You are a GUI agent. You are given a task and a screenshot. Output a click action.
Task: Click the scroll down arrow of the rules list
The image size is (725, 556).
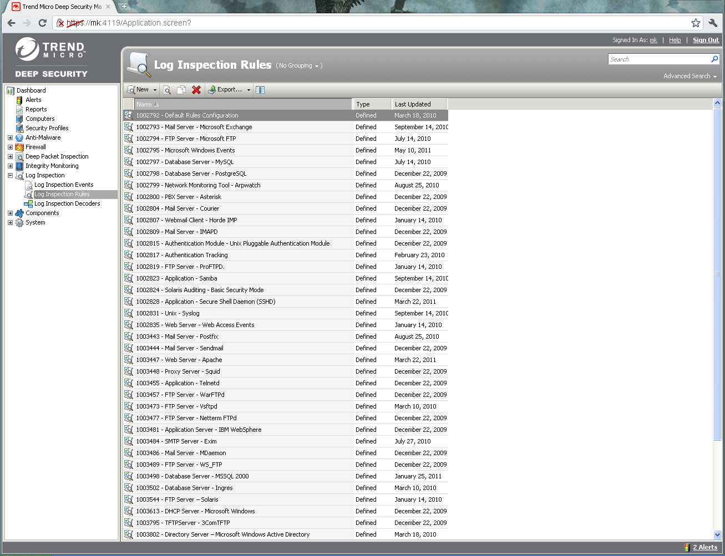pyautogui.click(x=717, y=535)
